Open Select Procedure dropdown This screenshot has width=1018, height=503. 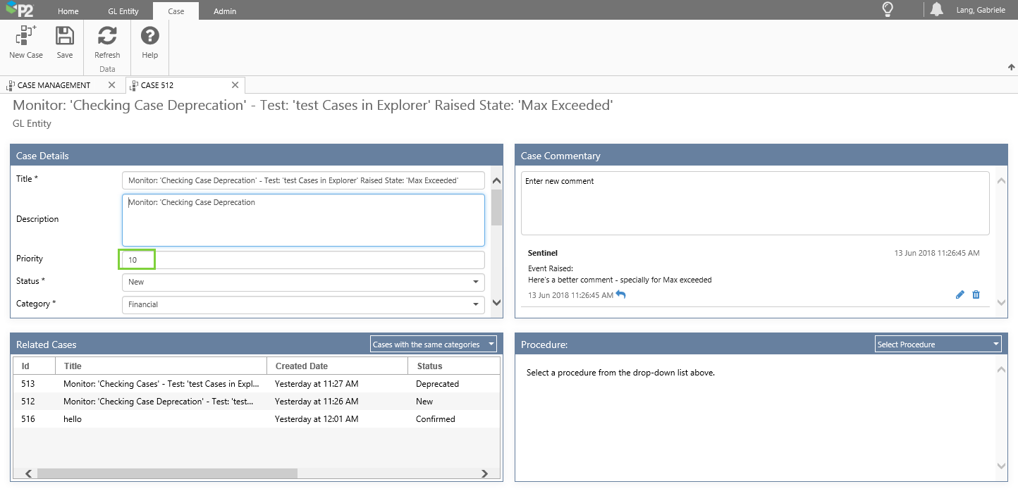point(938,344)
